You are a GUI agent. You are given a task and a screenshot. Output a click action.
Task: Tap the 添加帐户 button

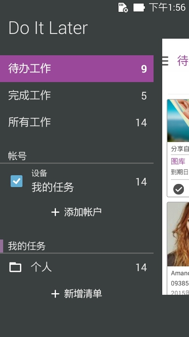[x=77, y=212]
